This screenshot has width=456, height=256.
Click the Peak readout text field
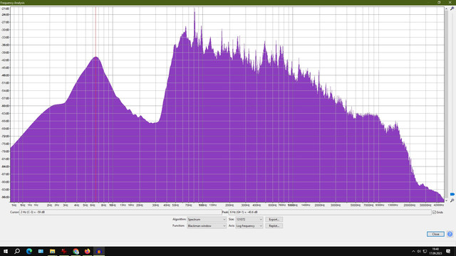[x=330, y=213]
